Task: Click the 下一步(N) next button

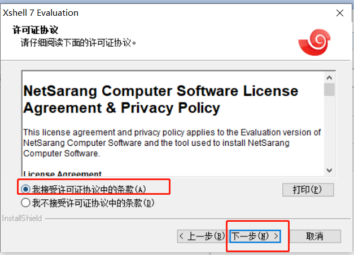Action: pyautogui.click(x=255, y=236)
